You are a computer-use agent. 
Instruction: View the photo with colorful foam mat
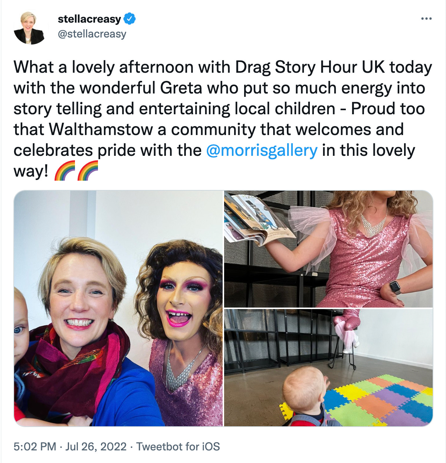pos(328,368)
